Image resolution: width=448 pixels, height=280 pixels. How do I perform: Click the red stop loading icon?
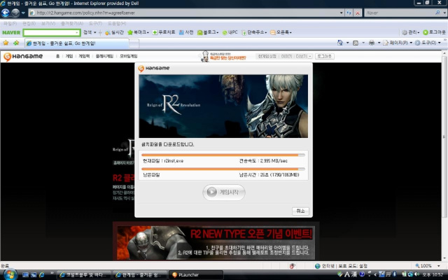point(358,13)
